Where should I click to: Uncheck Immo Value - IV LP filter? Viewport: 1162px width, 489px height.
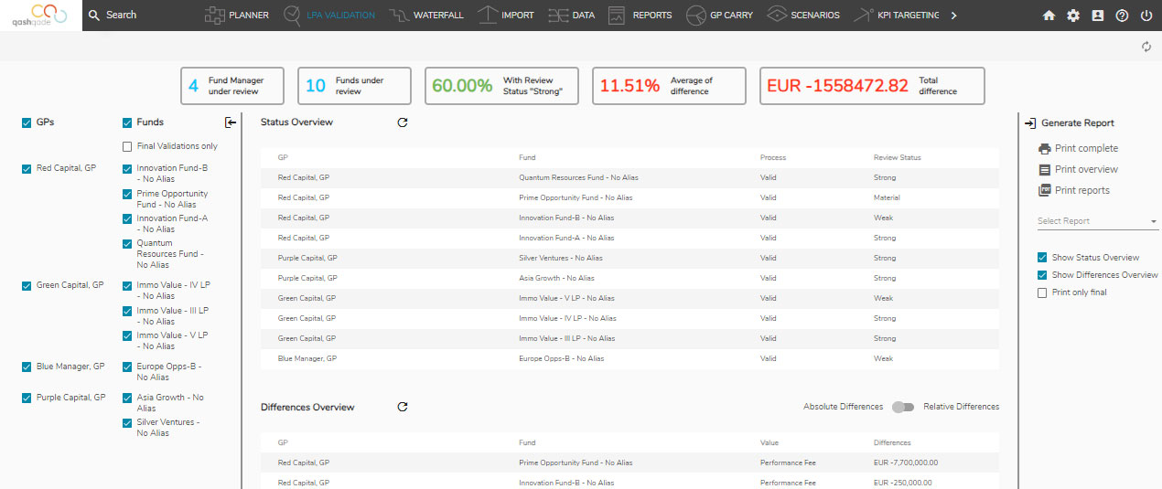[x=127, y=285]
